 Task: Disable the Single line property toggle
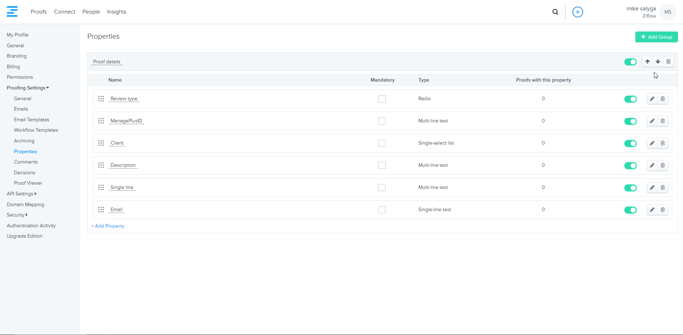coord(630,188)
